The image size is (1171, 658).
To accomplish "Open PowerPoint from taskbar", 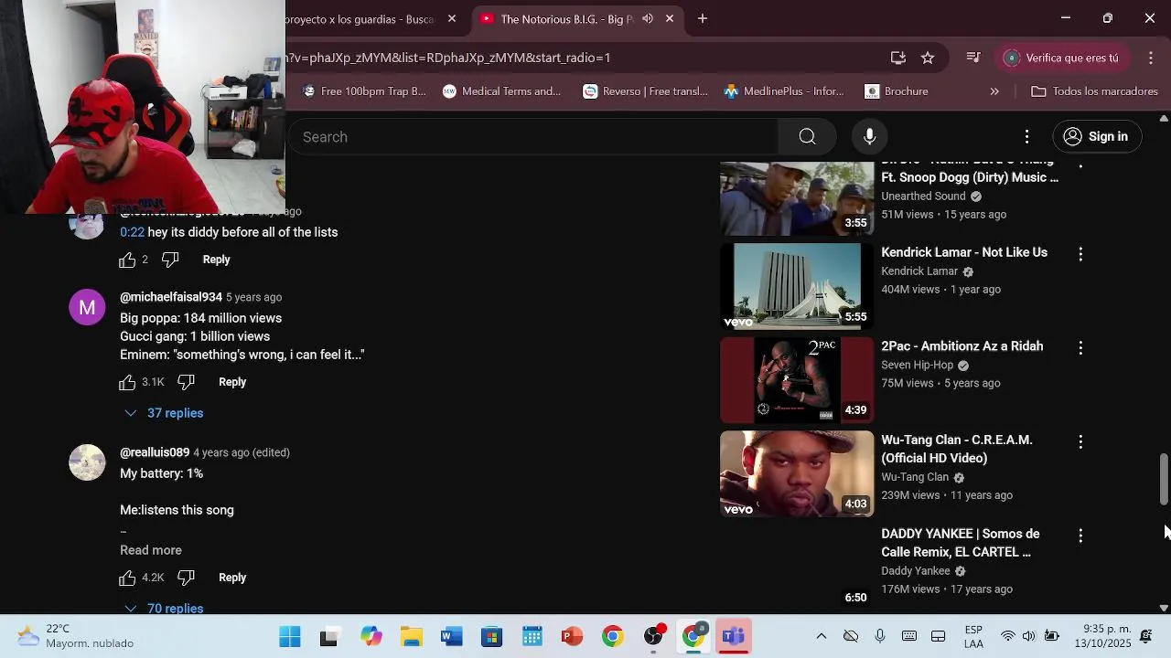I will point(573,637).
